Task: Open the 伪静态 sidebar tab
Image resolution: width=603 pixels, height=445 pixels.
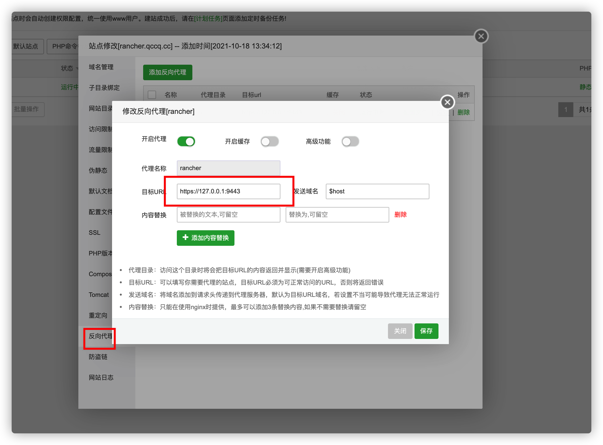Action: click(x=98, y=171)
